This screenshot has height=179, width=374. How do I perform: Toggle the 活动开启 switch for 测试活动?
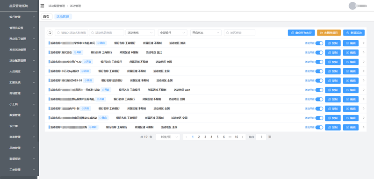point(319,52)
